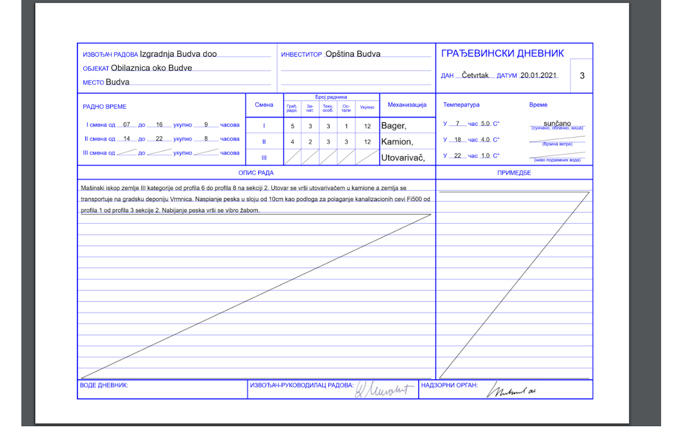Viewport: 683px width, 427px height.
Task: Click the 'ОПИС РАДА' section header
Action: pyautogui.click(x=256, y=172)
